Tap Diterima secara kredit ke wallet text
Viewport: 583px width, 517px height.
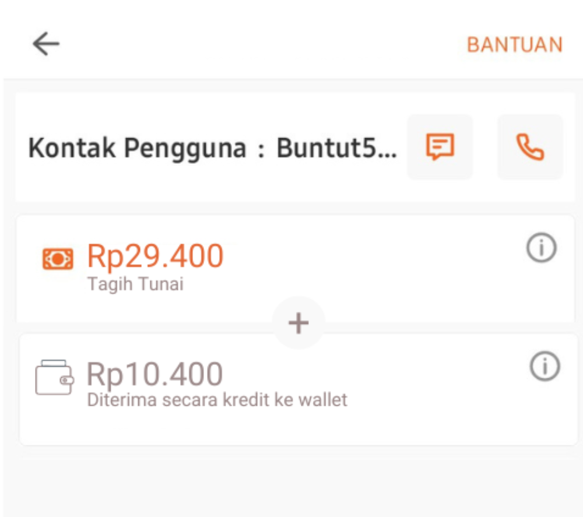(217, 400)
